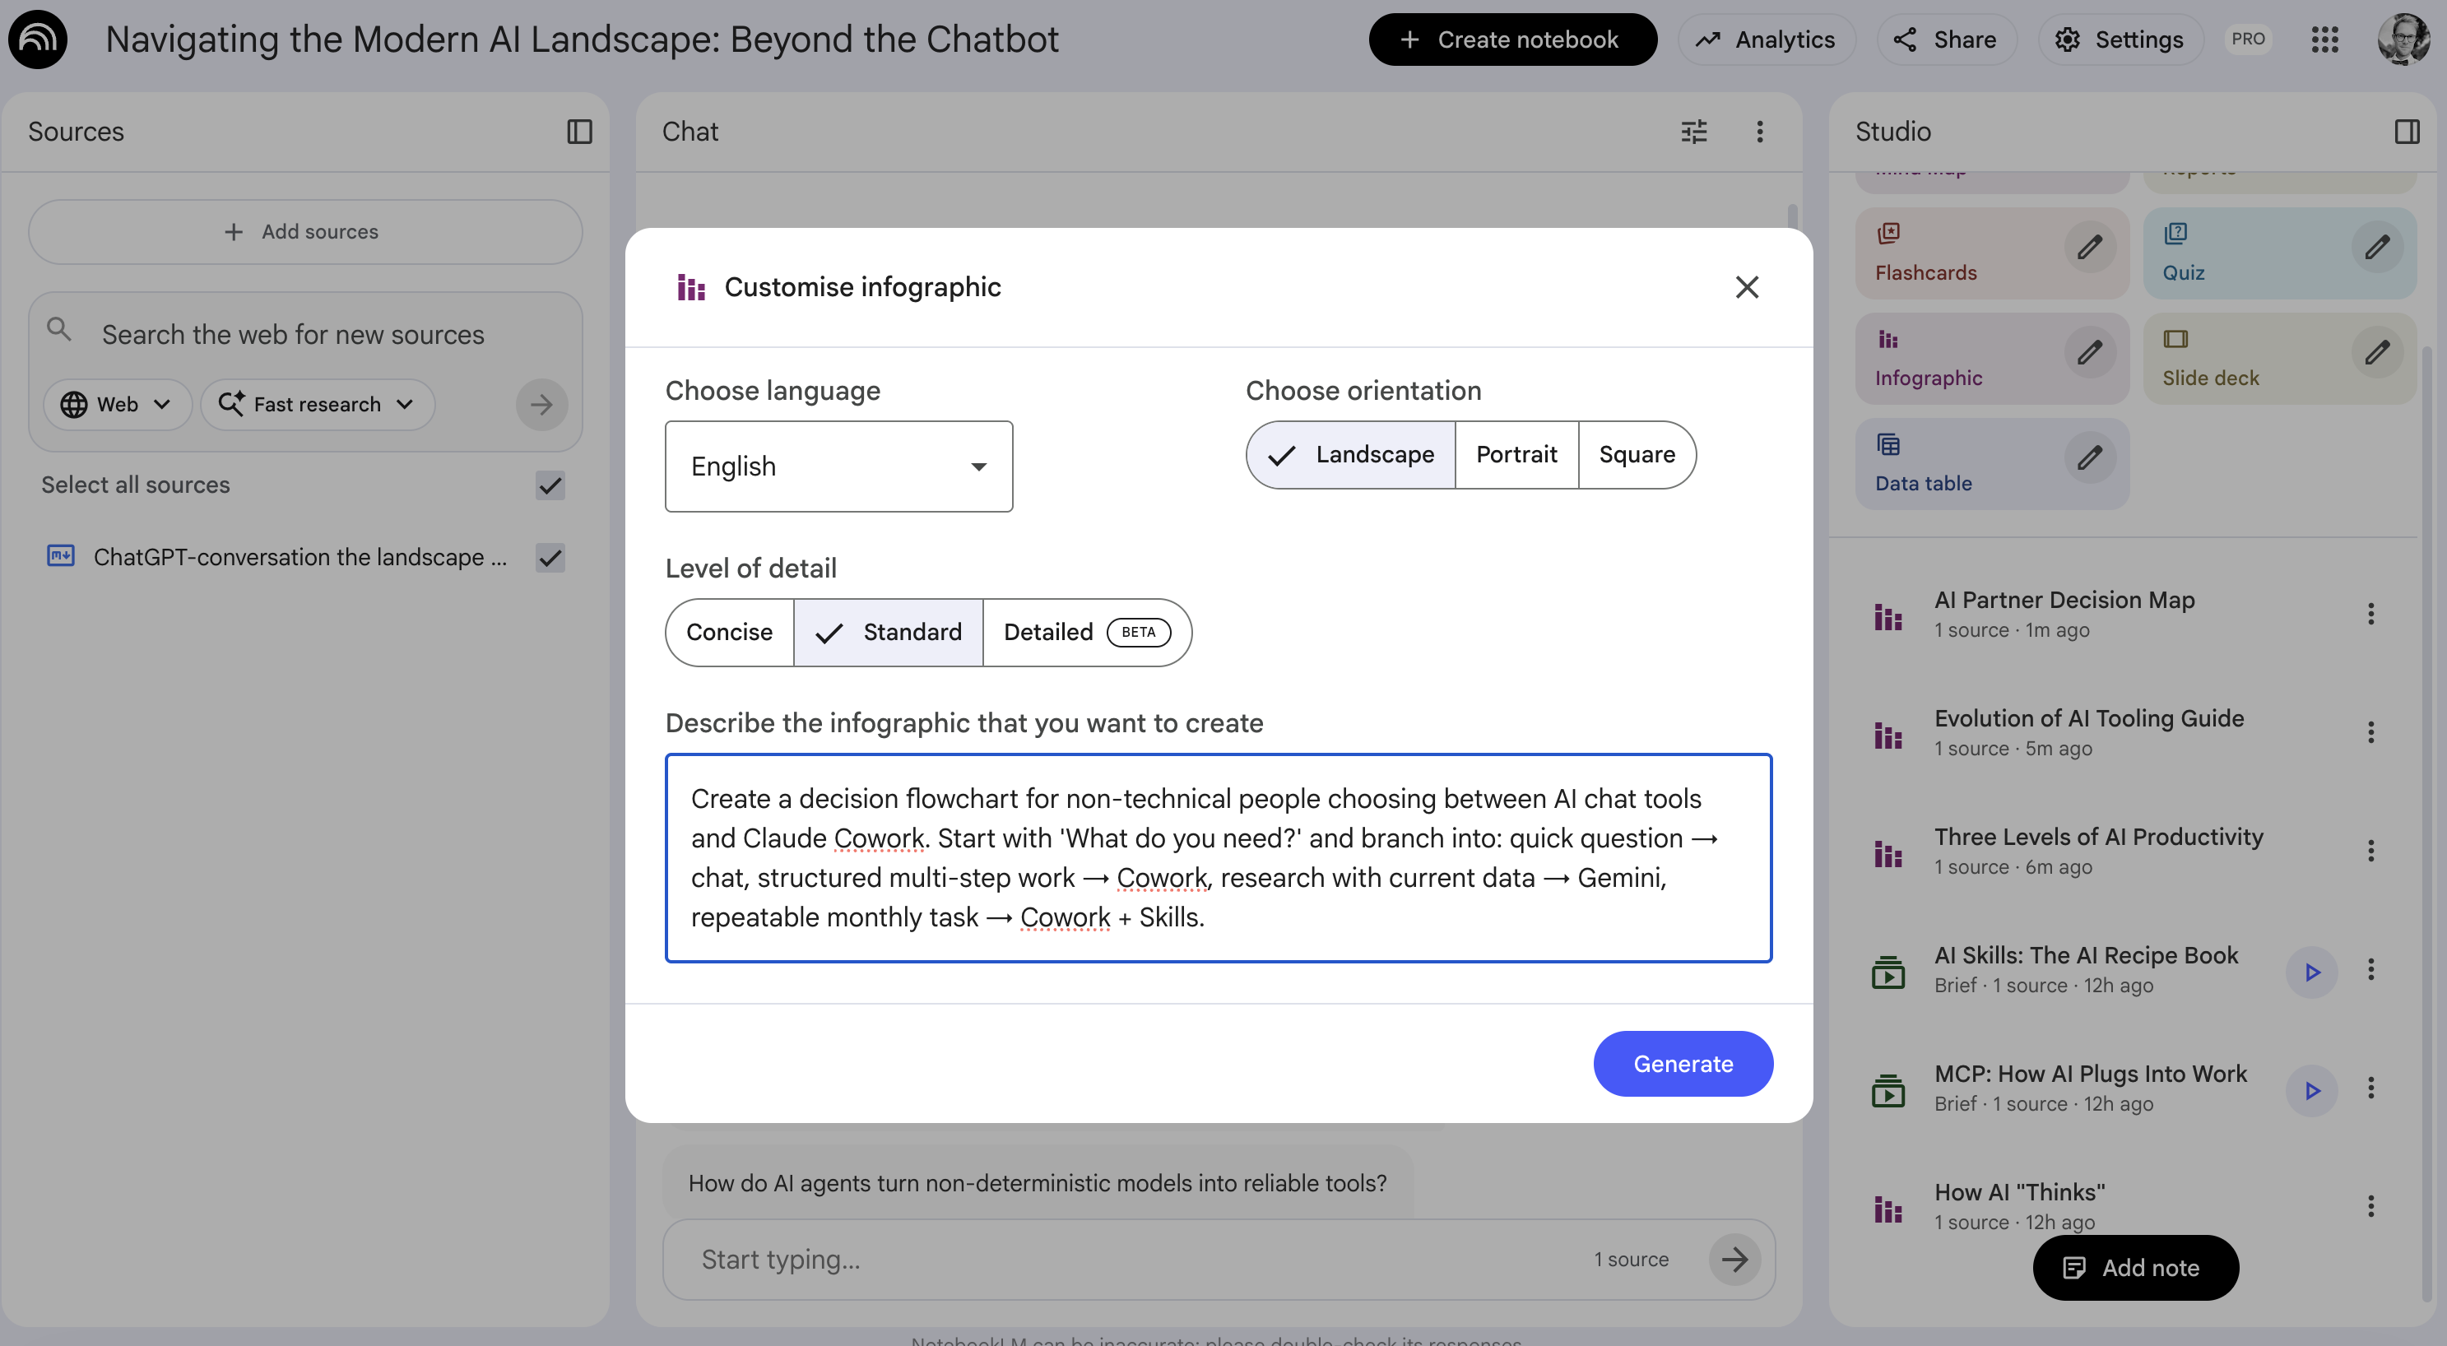Edit the Flashcards studio card
2447x1346 pixels.
tap(2091, 248)
